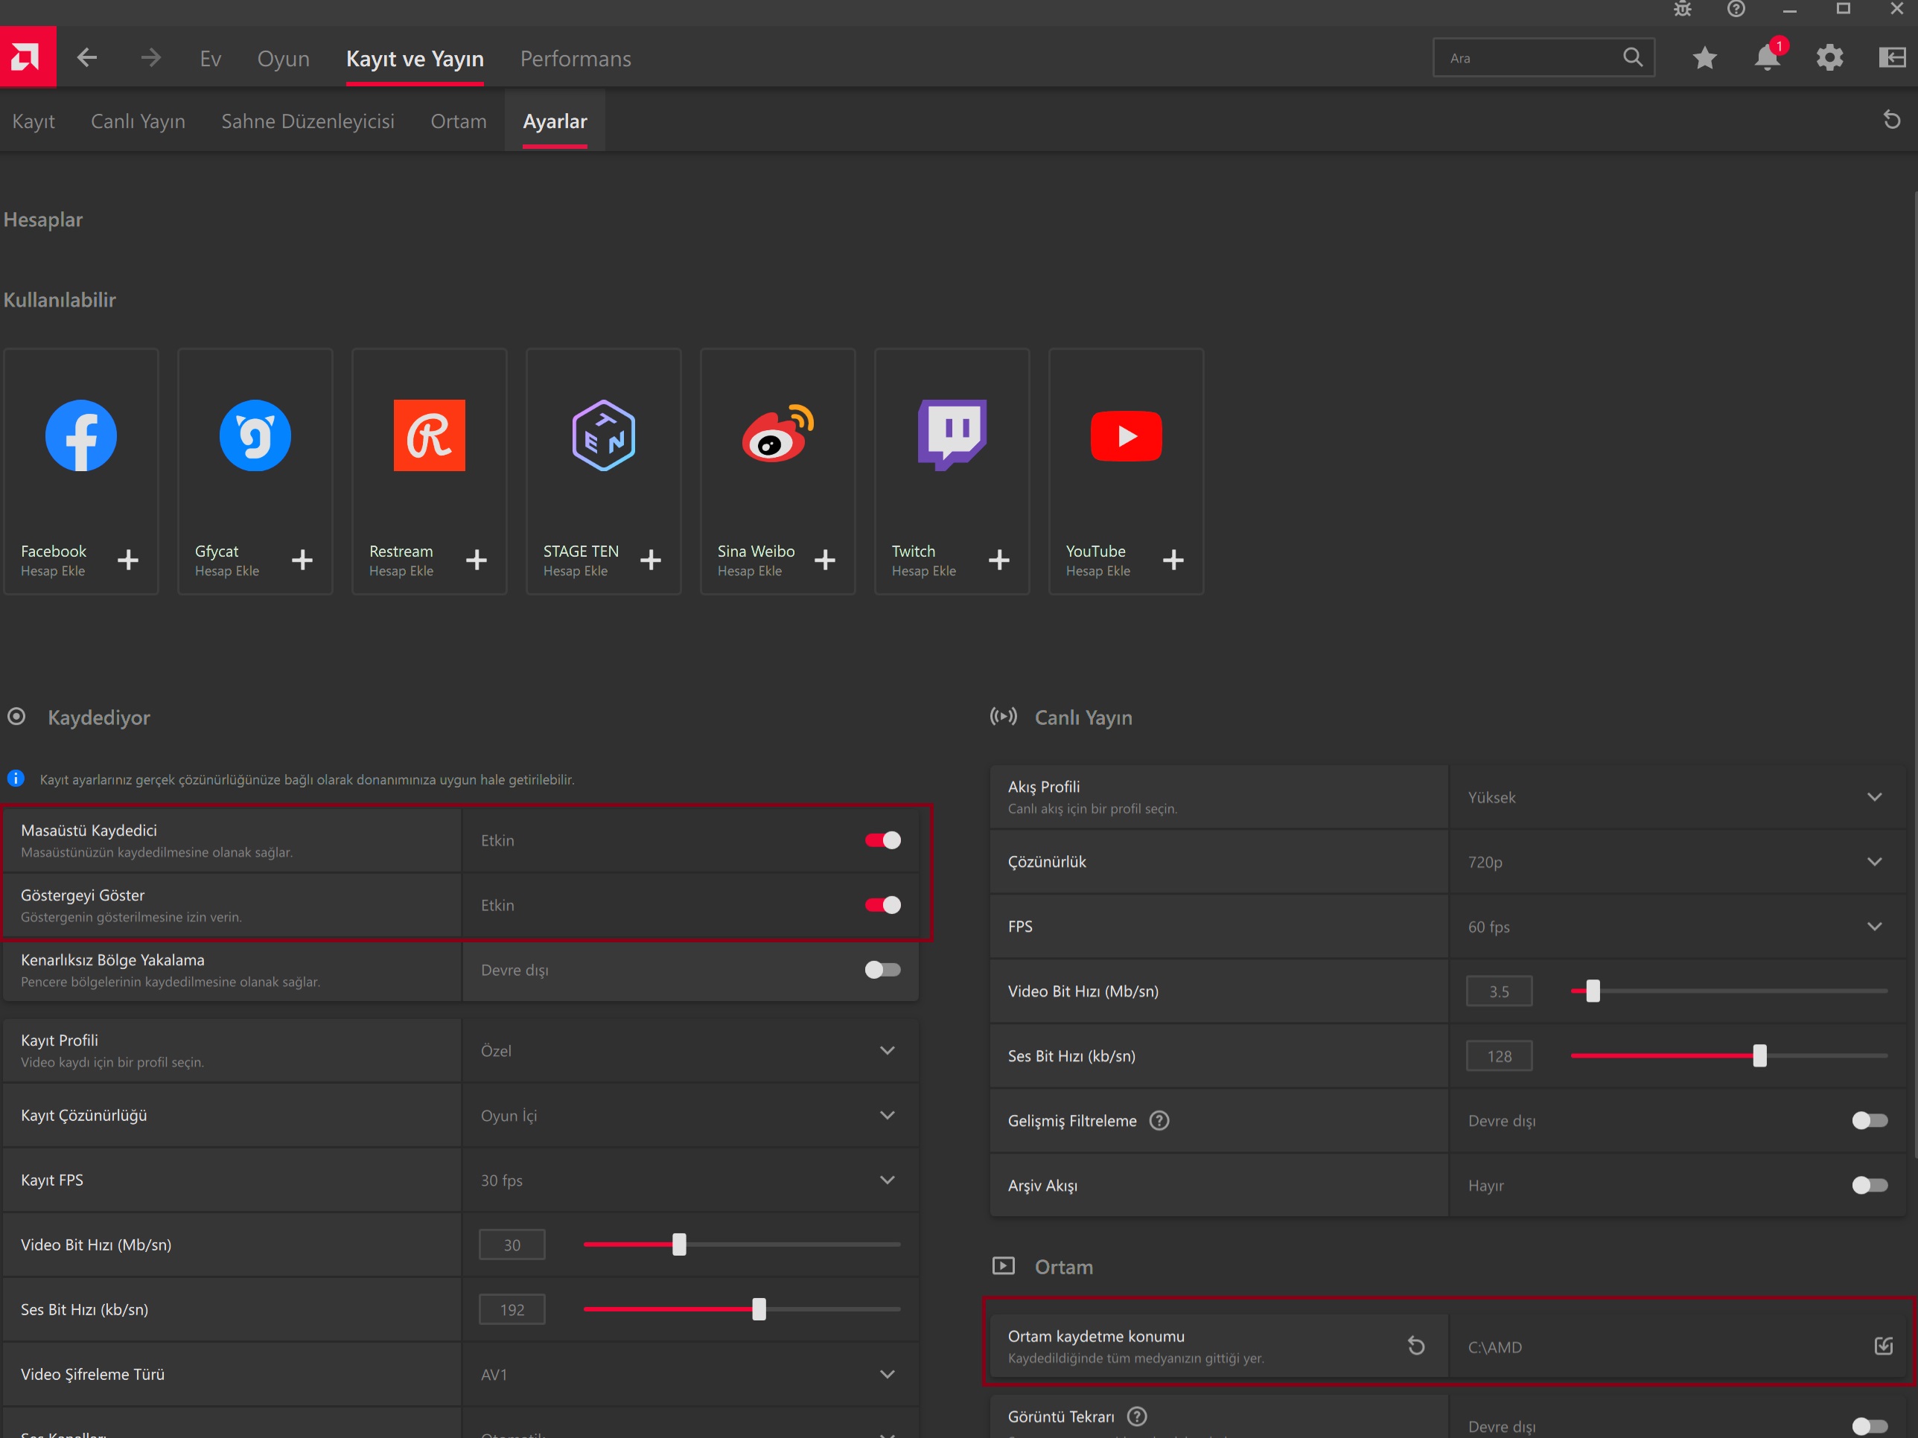Click the Twitch logo

click(952, 435)
